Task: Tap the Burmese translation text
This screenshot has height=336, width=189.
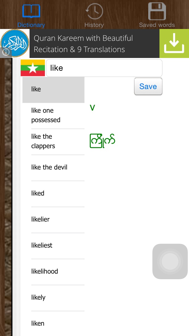Action: [102, 141]
